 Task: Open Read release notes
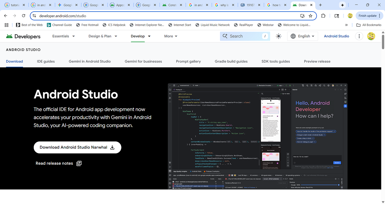(x=54, y=163)
